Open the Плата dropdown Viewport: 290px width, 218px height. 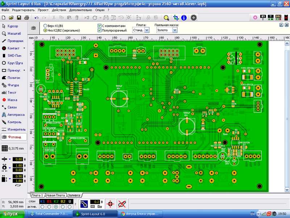(147, 31)
